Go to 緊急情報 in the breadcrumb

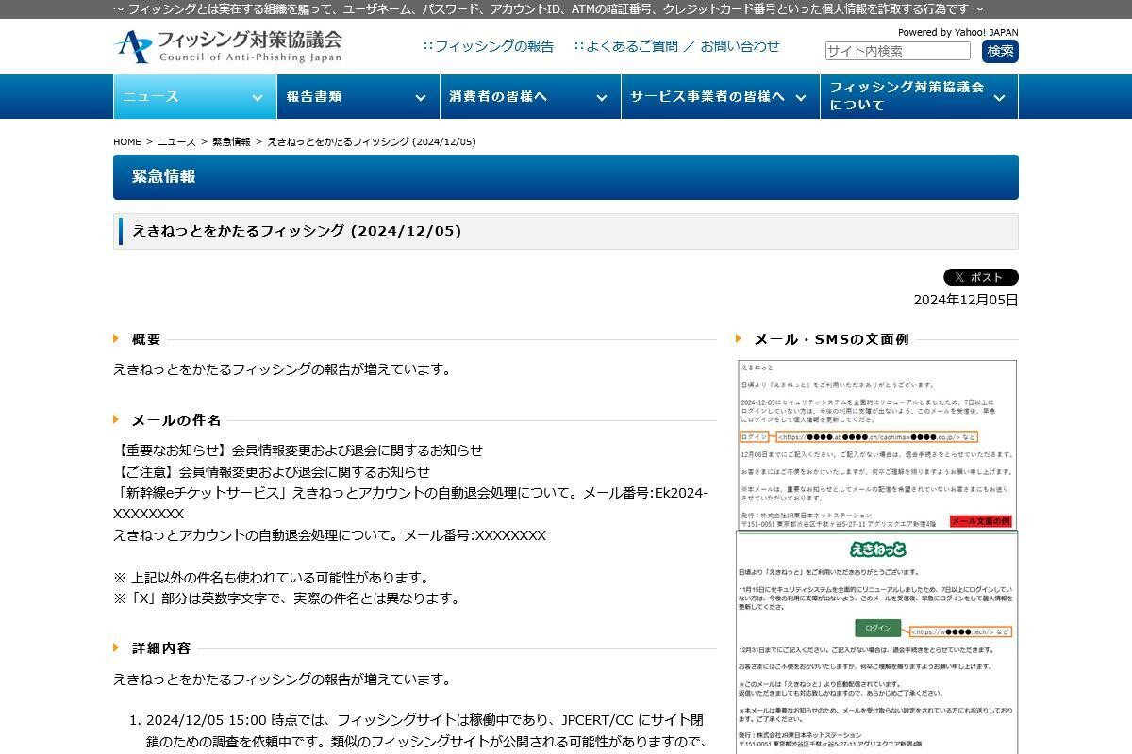pos(231,142)
